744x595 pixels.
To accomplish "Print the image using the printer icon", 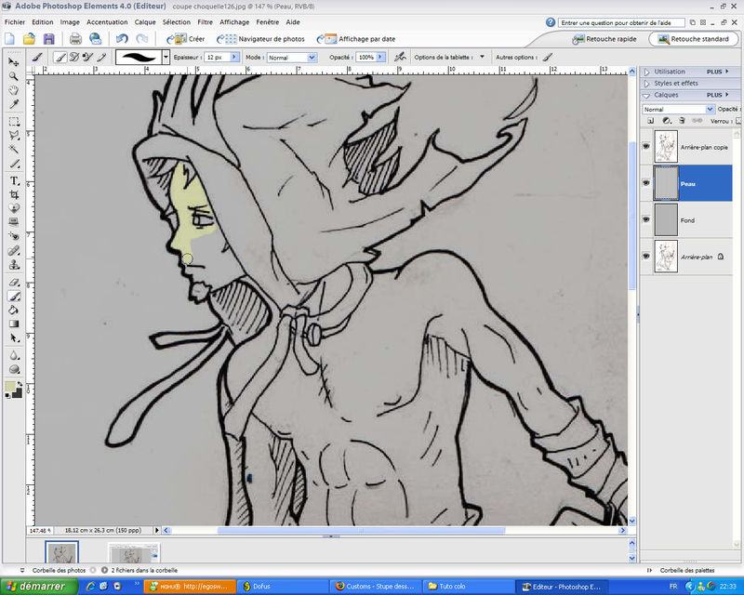I will click(75, 39).
